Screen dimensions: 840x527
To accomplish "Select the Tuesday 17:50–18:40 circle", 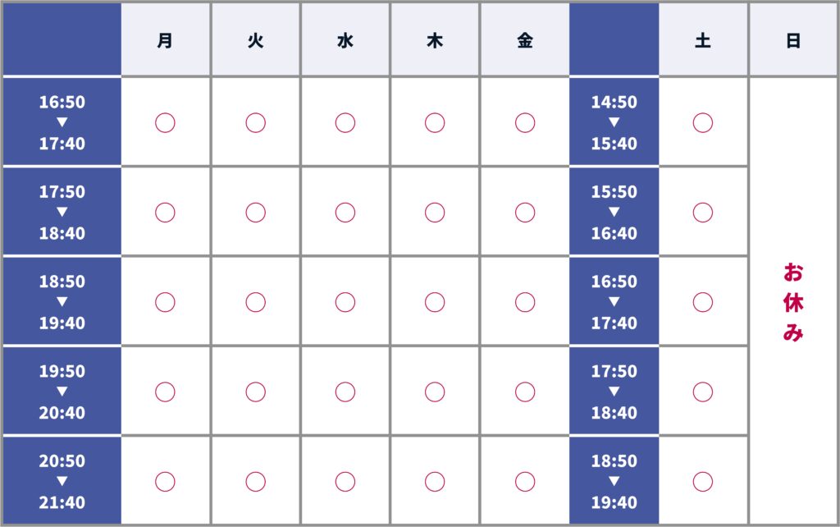I will tap(256, 213).
